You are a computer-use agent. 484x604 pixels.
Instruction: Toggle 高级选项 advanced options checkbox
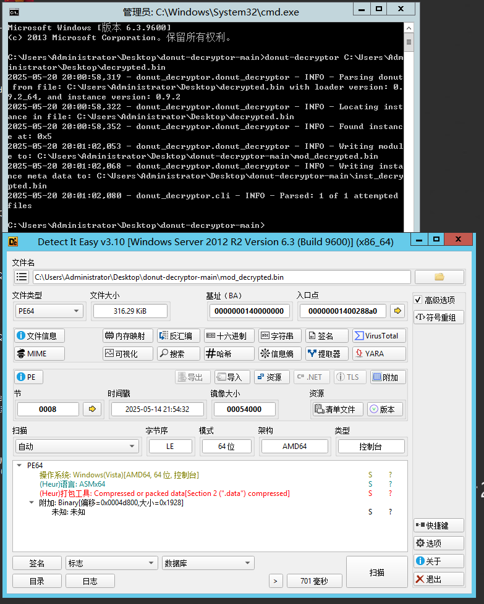[418, 300]
